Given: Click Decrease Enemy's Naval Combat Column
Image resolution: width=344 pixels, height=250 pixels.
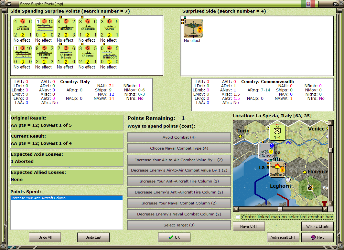Looking at the screenshot, I should click(x=179, y=214).
